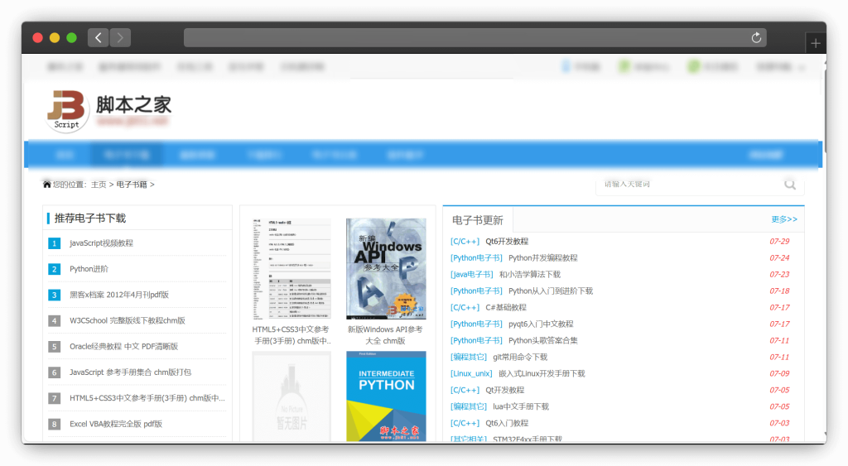848x466 pixels.
Task: Click [Python电子书] beside pyqt6入门中文教程
Action: tap(476, 324)
